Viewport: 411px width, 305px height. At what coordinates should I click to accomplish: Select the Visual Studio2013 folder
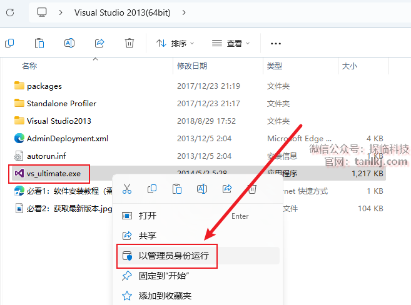(x=59, y=121)
